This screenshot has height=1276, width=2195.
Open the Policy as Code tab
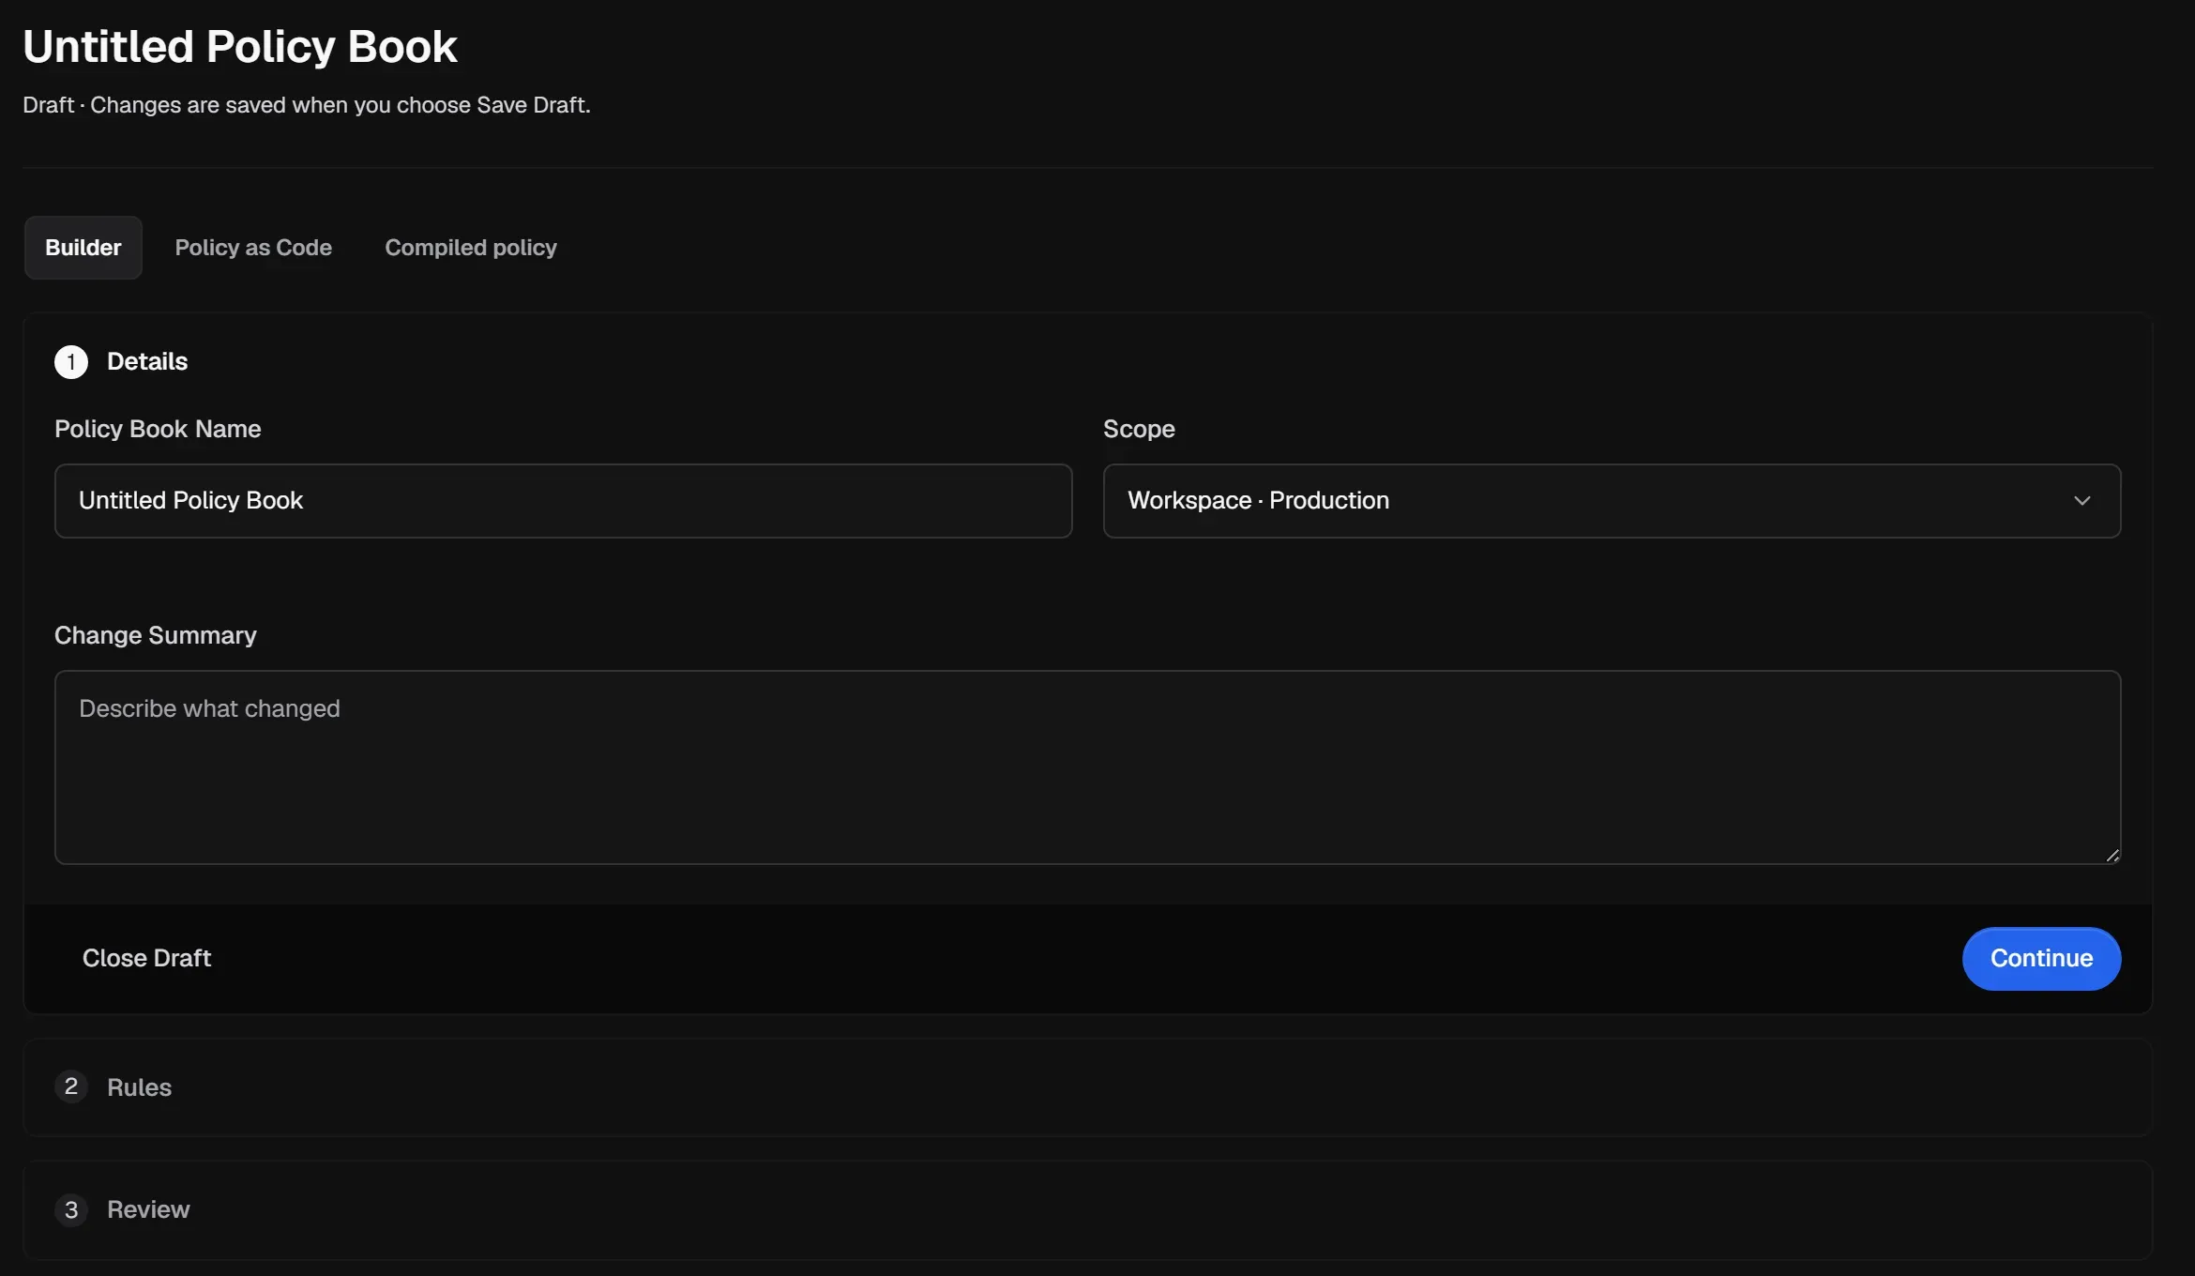pos(253,248)
